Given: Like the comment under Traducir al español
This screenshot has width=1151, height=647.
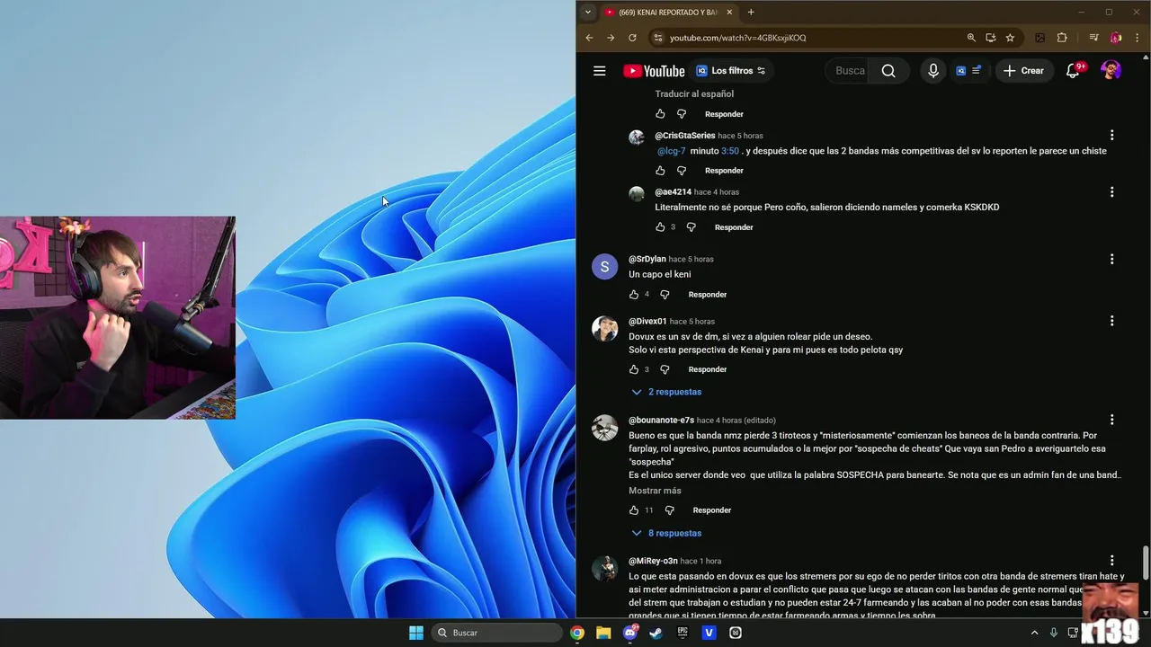Looking at the screenshot, I should pyautogui.click(x=660, y=114).
